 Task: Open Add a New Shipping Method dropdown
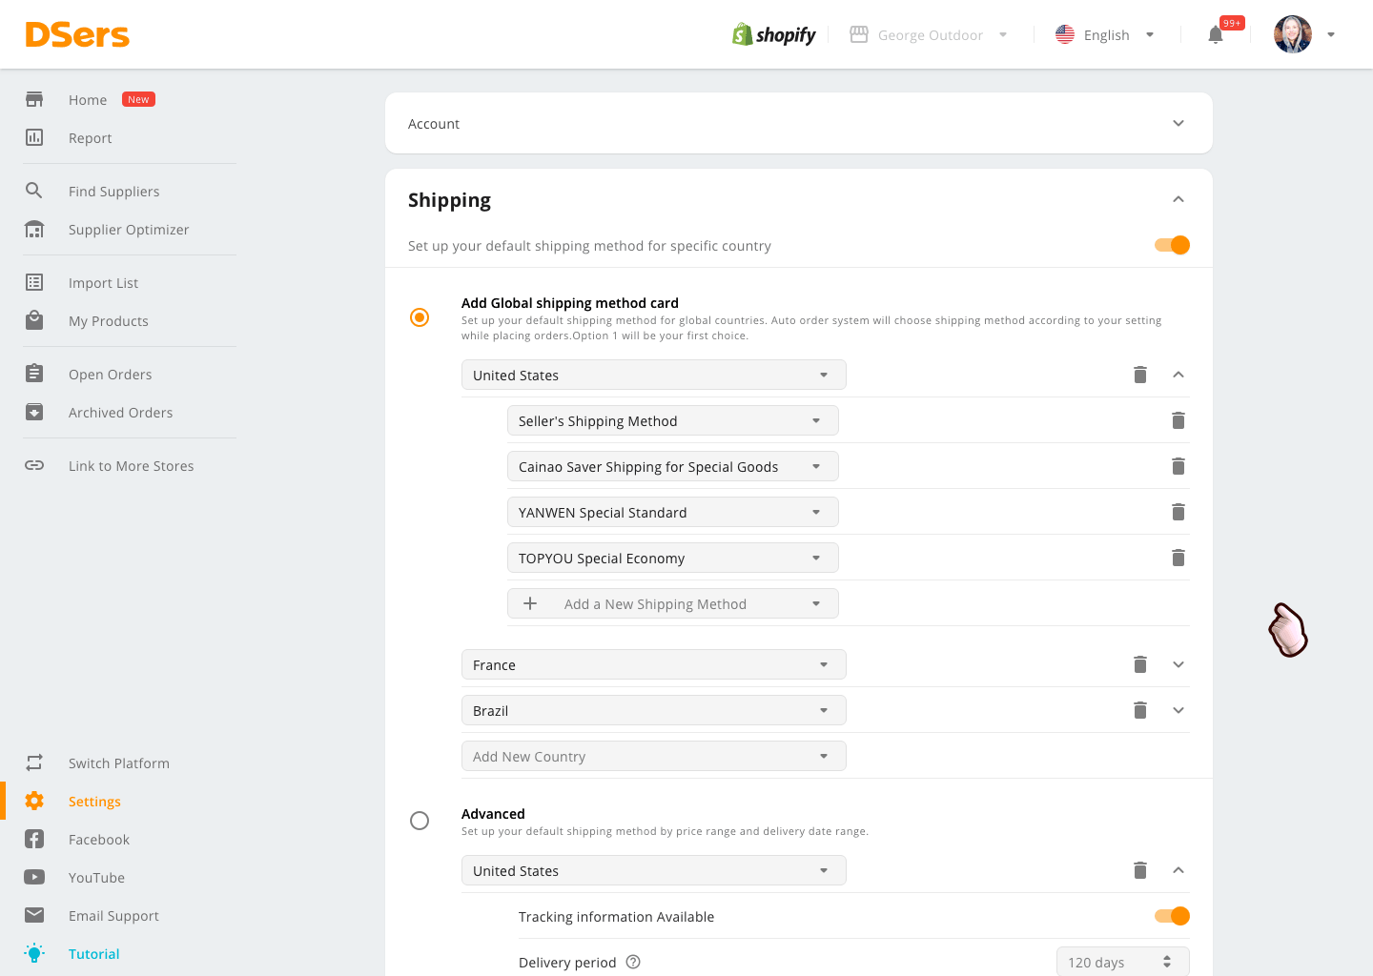click(x=673, y=603)
